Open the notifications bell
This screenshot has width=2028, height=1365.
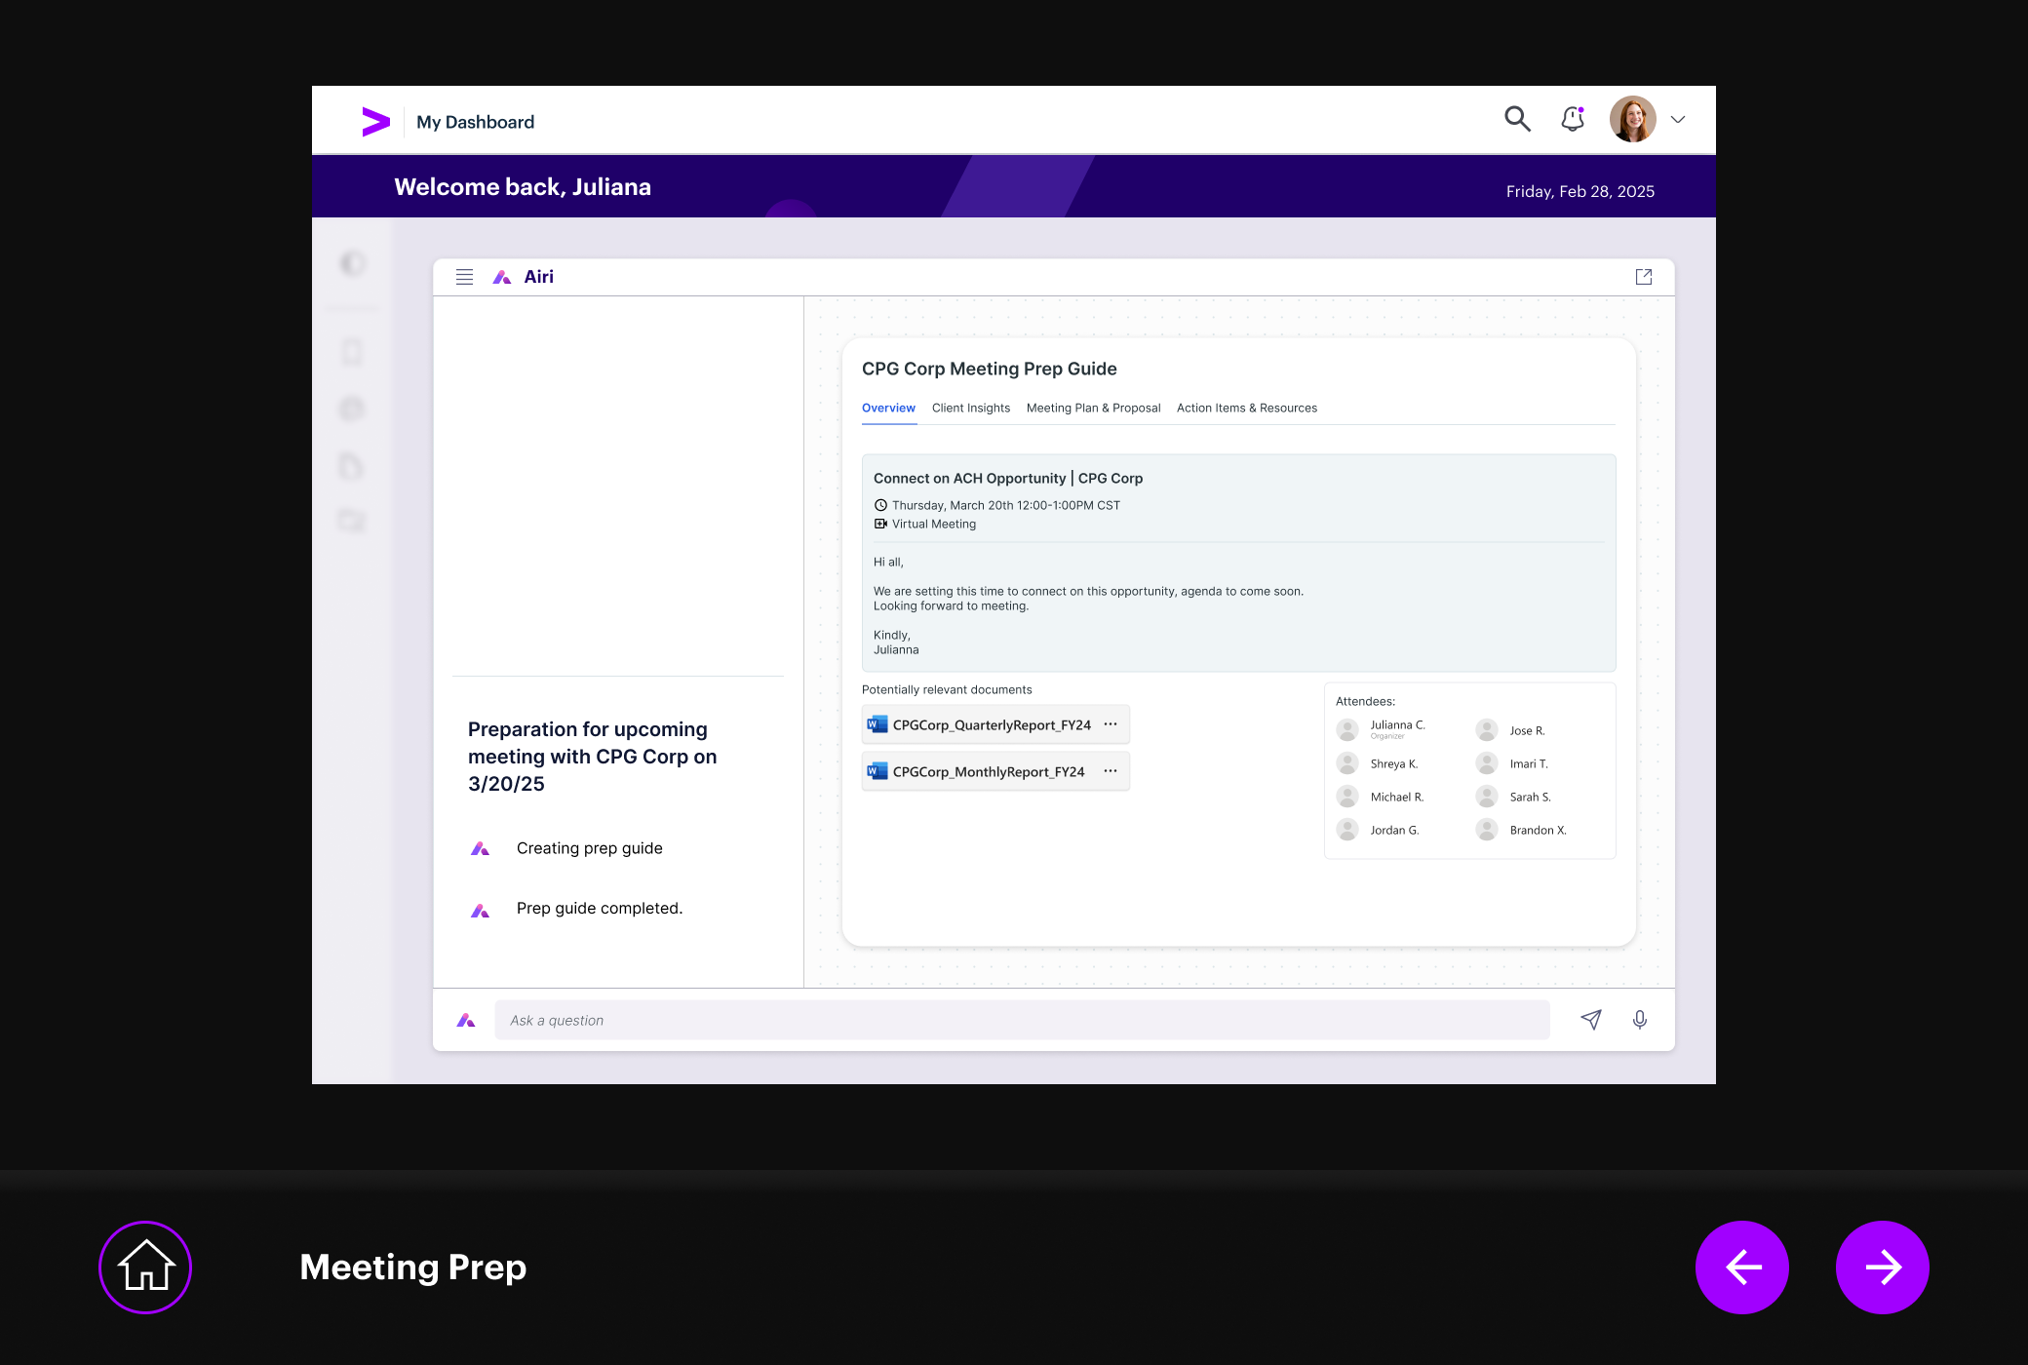click(1573, 119)
